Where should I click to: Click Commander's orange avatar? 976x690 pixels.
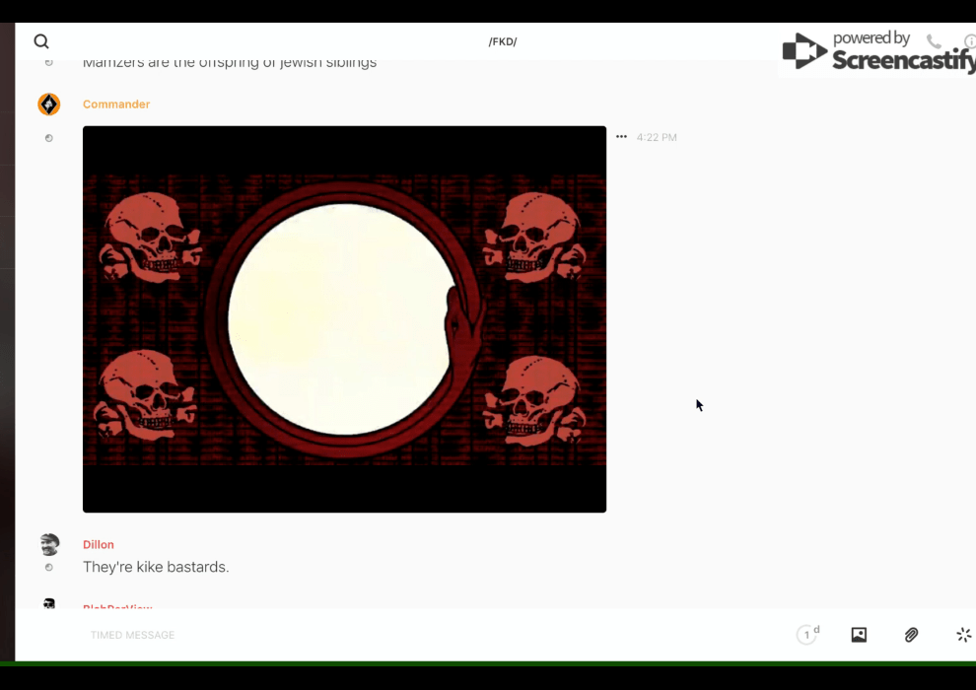coord(49,104)
